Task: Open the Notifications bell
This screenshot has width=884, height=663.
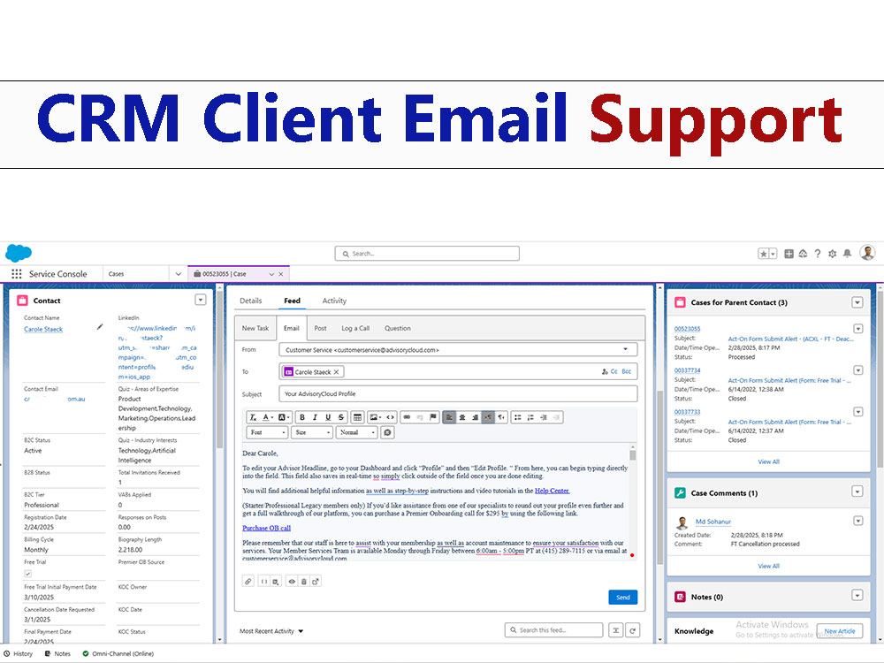Action: click(847, 254)
